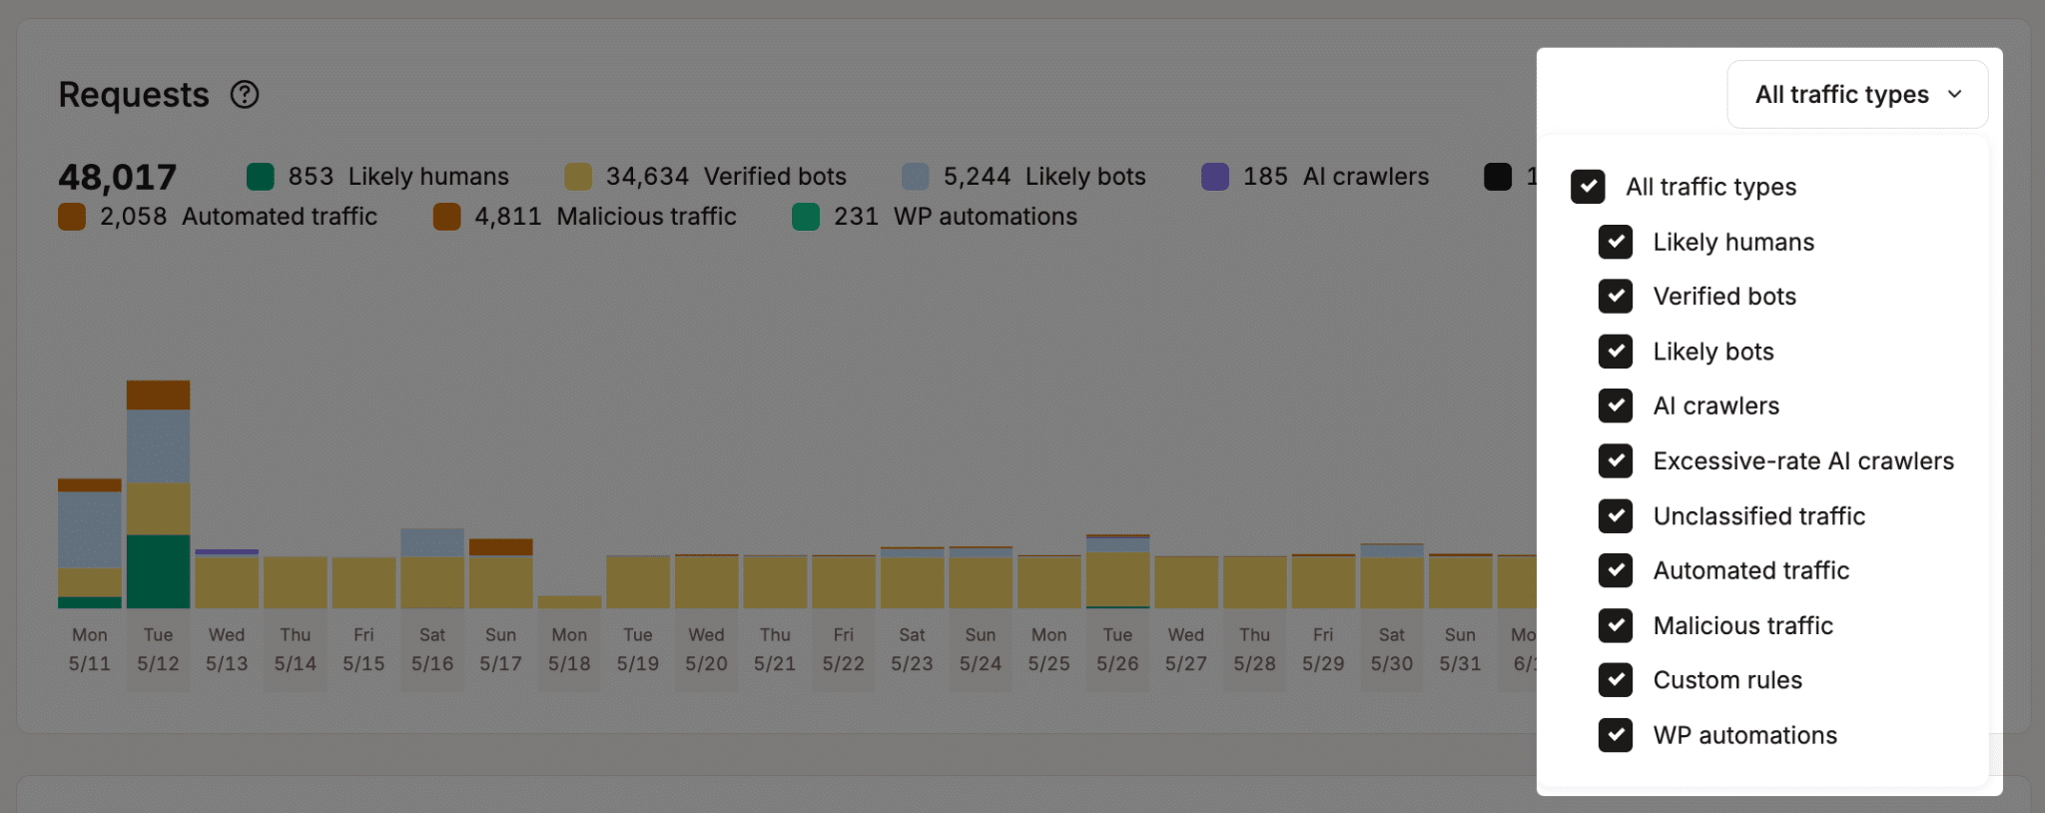
Task: Toggle the Malicious traffic checkbox
Action: [x=1616, y=626]
